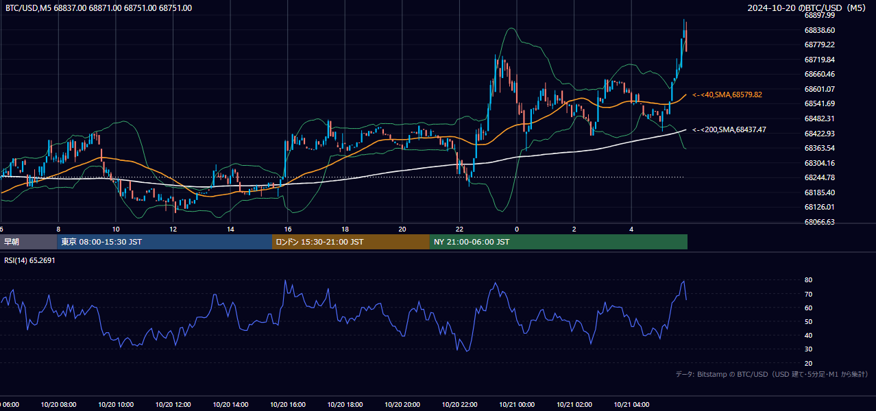
Task: Click price axis value 68126.01
Action: point(820,207)
